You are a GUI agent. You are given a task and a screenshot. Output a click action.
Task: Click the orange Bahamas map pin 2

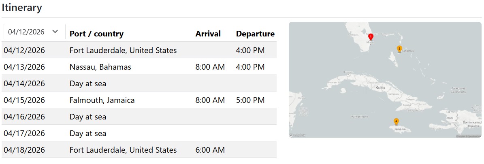399,49
